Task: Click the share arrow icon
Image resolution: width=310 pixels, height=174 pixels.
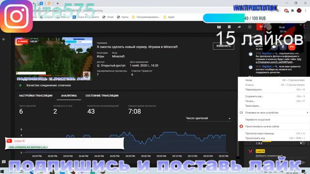Action: click(x=239, y=27)
